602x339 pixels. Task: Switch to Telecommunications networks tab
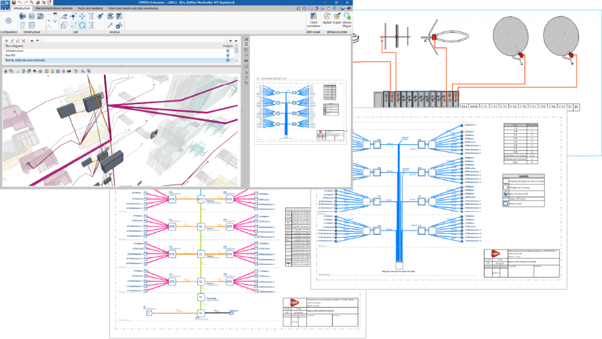[53, 8]
